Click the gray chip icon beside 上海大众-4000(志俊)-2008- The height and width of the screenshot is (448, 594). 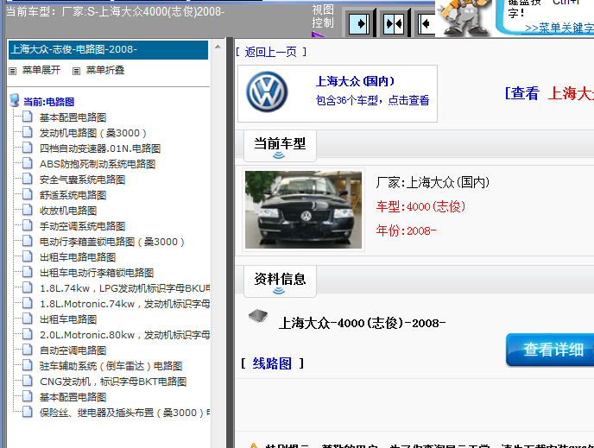click(258, 316)
